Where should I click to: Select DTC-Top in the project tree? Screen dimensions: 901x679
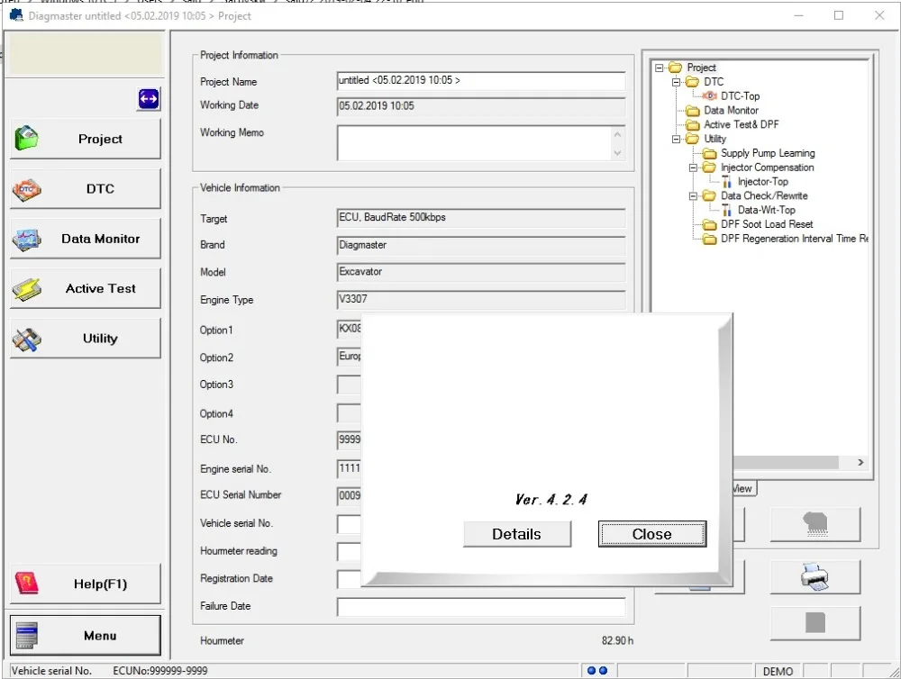tap(740, 96)
